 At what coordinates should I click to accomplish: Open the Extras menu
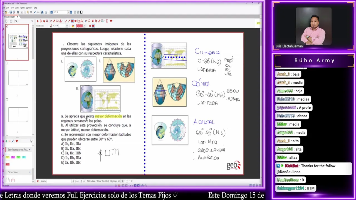pyautogui.click(x=23, y=8)
